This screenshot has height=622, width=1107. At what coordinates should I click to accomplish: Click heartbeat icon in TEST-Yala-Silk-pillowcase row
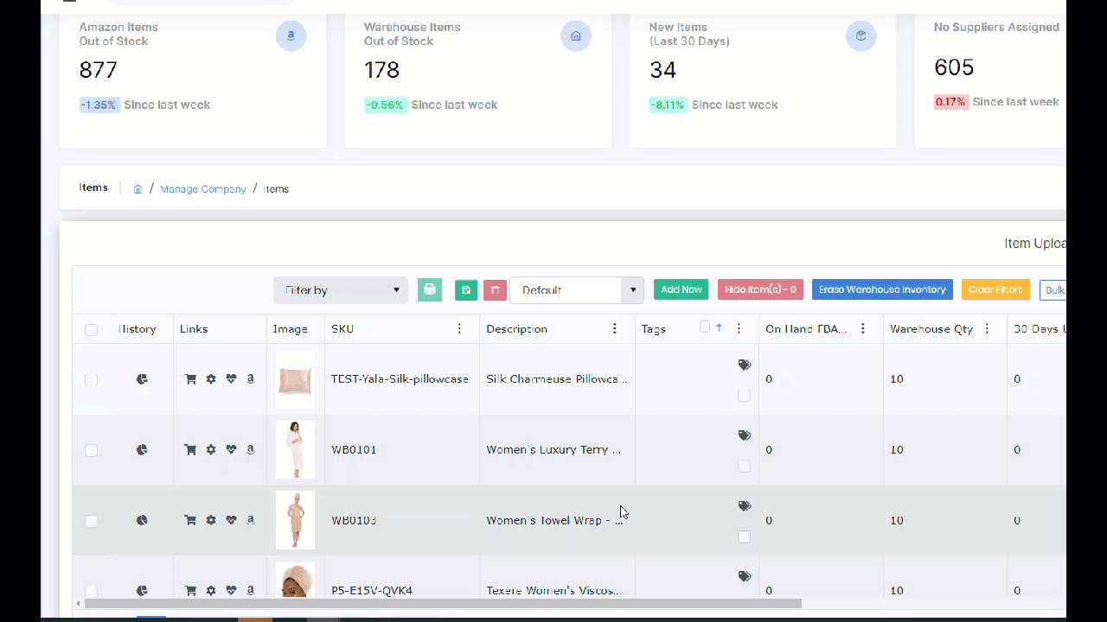coord(231,379)
